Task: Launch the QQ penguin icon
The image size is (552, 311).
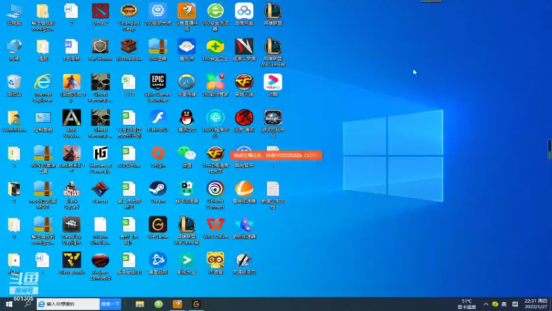Action: coord(186,117)
